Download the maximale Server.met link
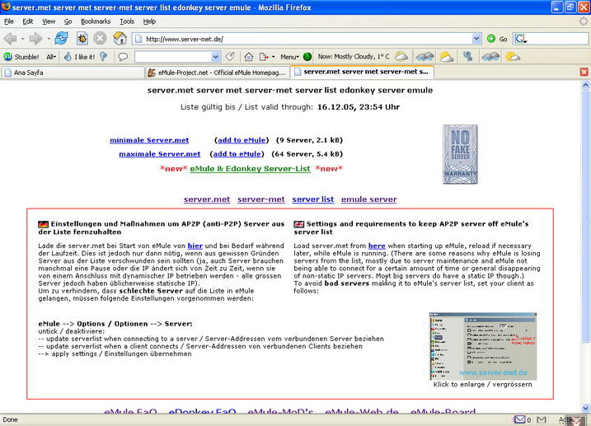Image resolution: width=591 pixels, height=426 pixels. 159,154
